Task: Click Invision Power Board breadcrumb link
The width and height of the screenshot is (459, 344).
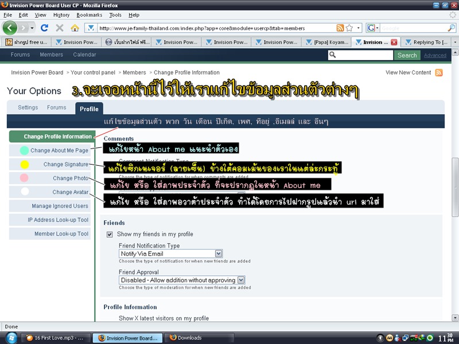Action: (x=37, y=73)
